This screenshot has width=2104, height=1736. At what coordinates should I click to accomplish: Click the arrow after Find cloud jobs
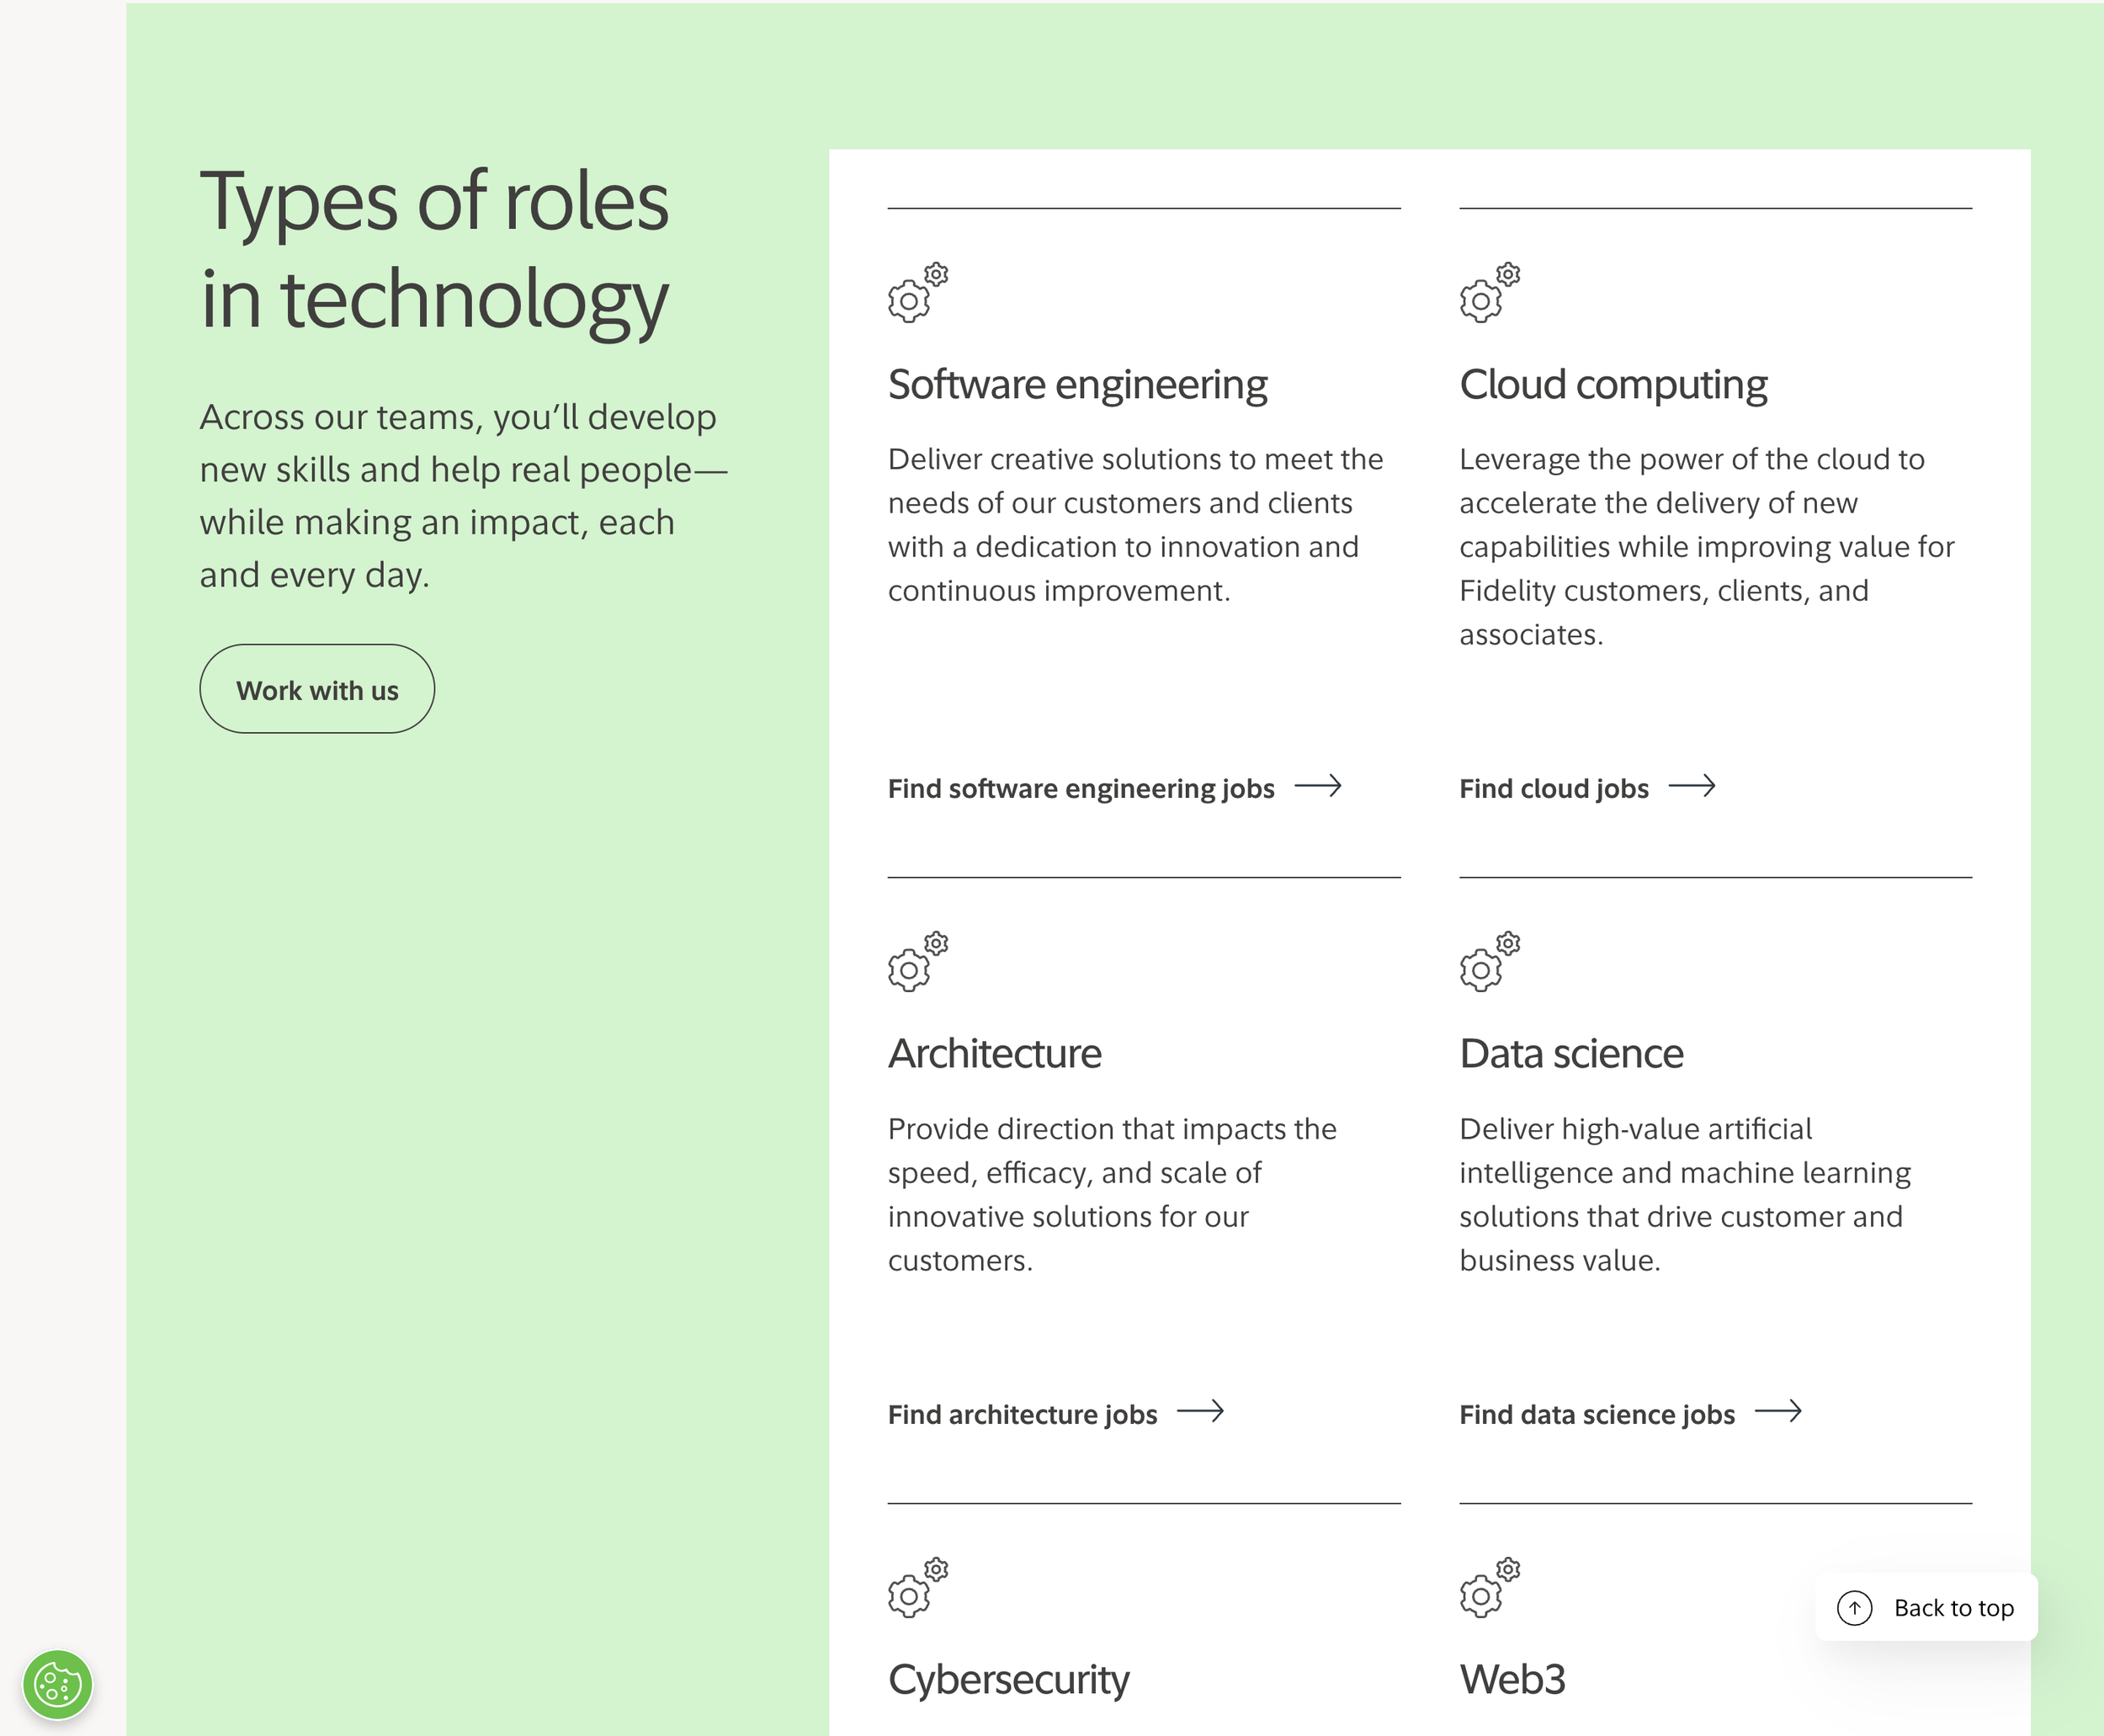tap(1692, 786)
